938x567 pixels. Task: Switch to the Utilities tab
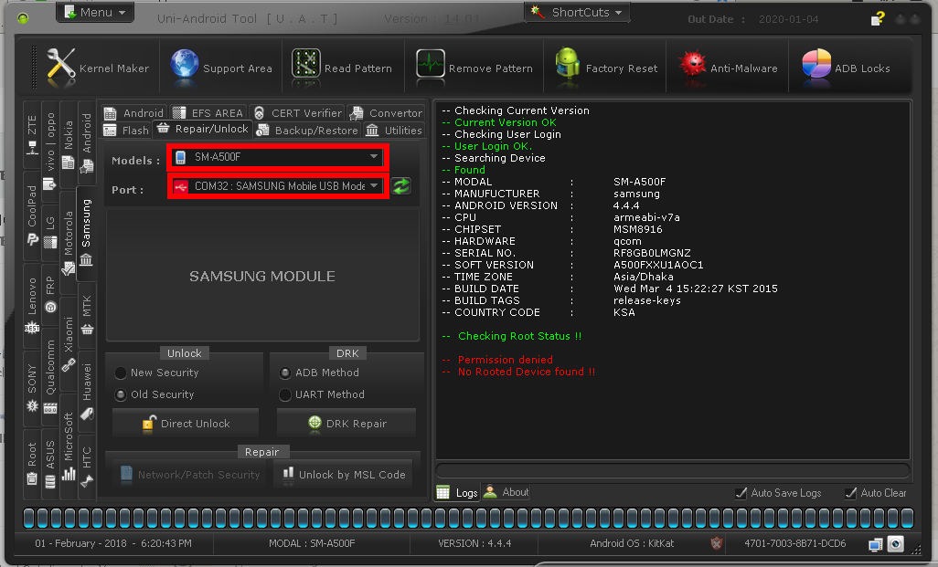(x=394, y=131)
